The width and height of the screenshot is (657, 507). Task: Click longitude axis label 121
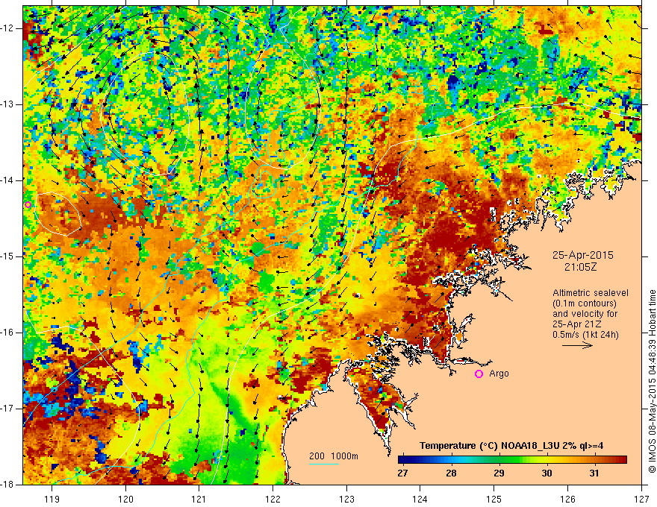point(199,499)
